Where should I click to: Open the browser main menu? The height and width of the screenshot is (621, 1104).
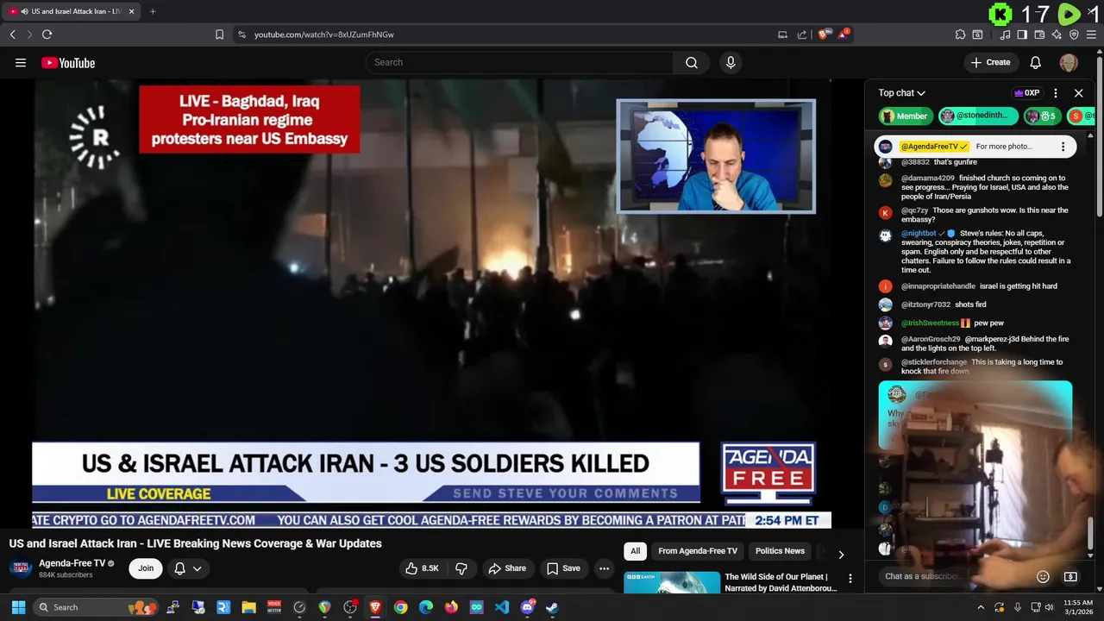click(1091, 34)
